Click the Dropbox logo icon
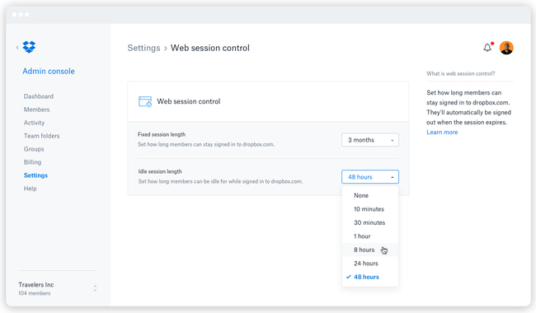This screenshot has height=313, width=536. point(29,47)
